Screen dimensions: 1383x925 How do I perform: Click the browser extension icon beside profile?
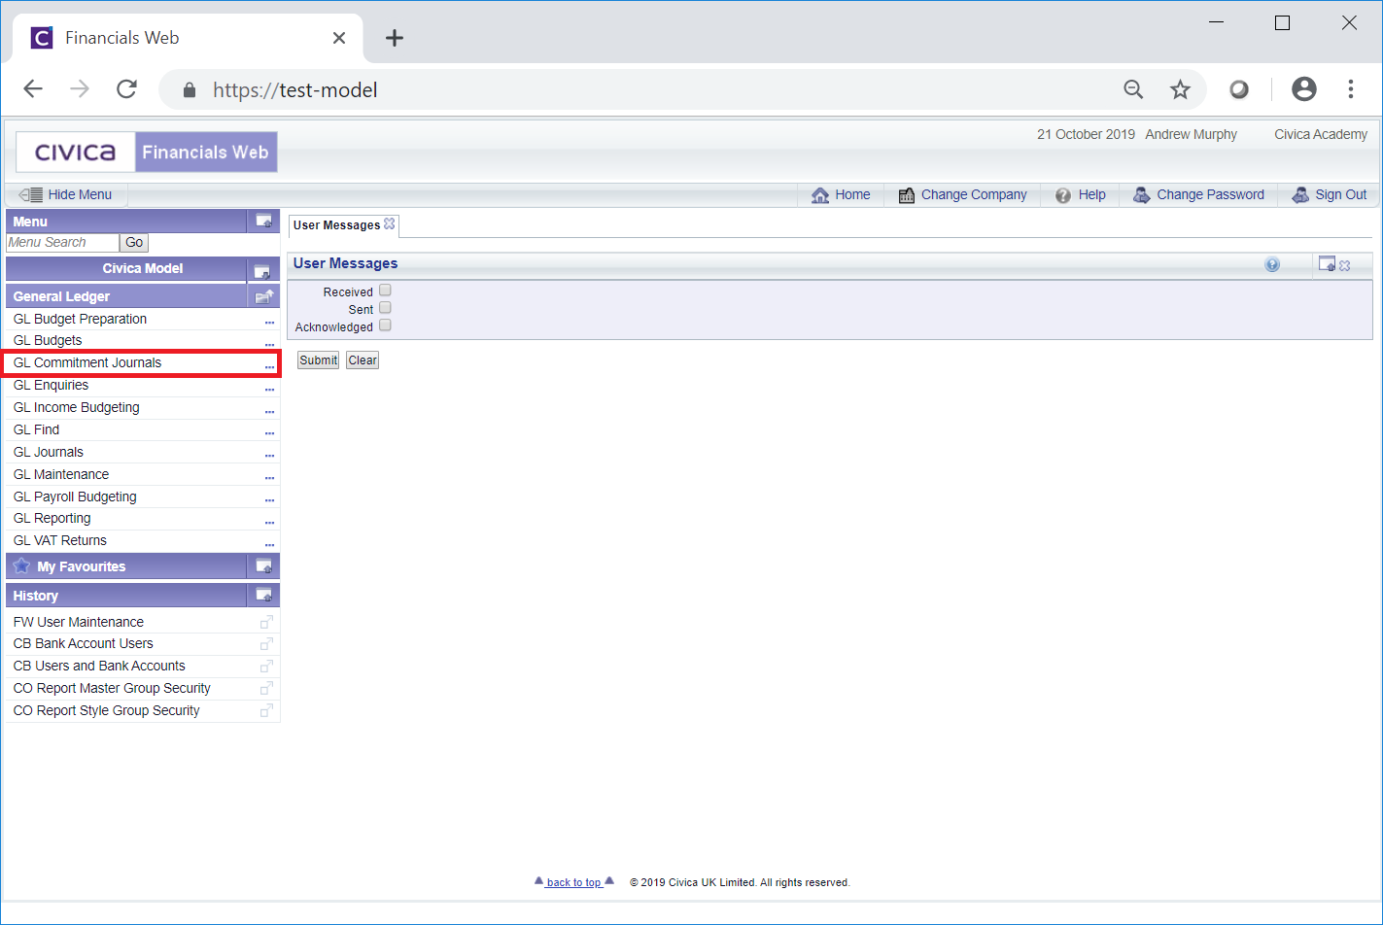click(x=1239, y=89)
